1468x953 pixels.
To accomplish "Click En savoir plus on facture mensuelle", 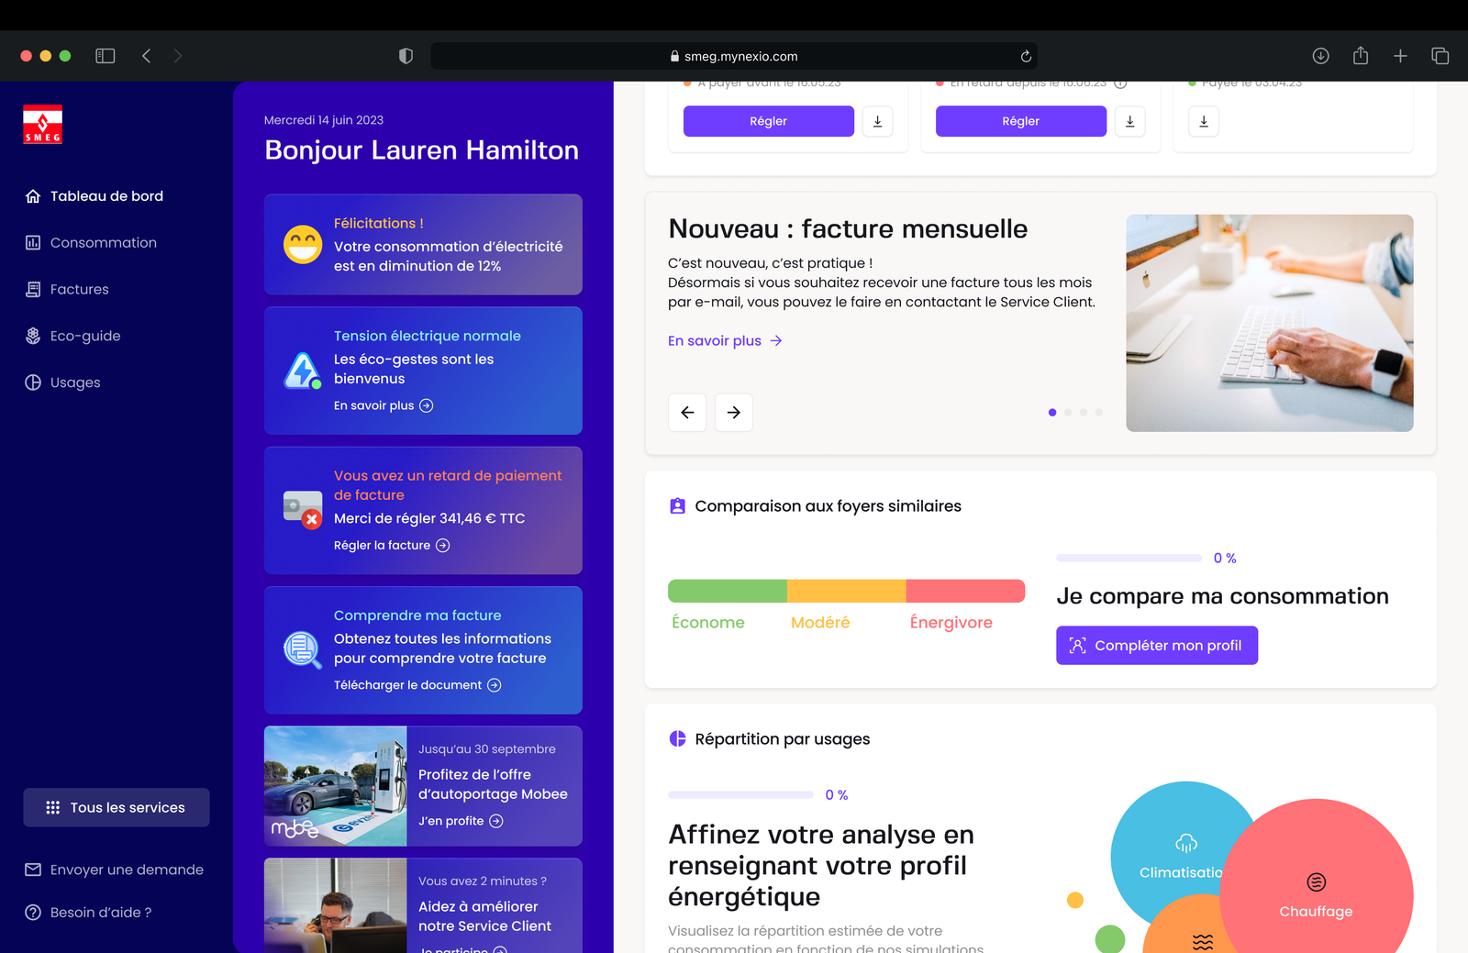I will 725,340.
